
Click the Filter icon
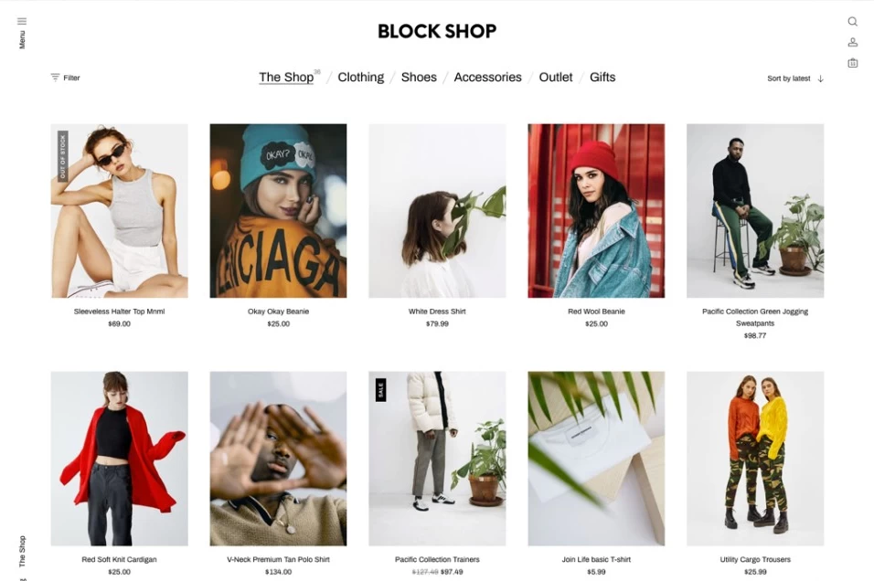[x=55, y=78]
